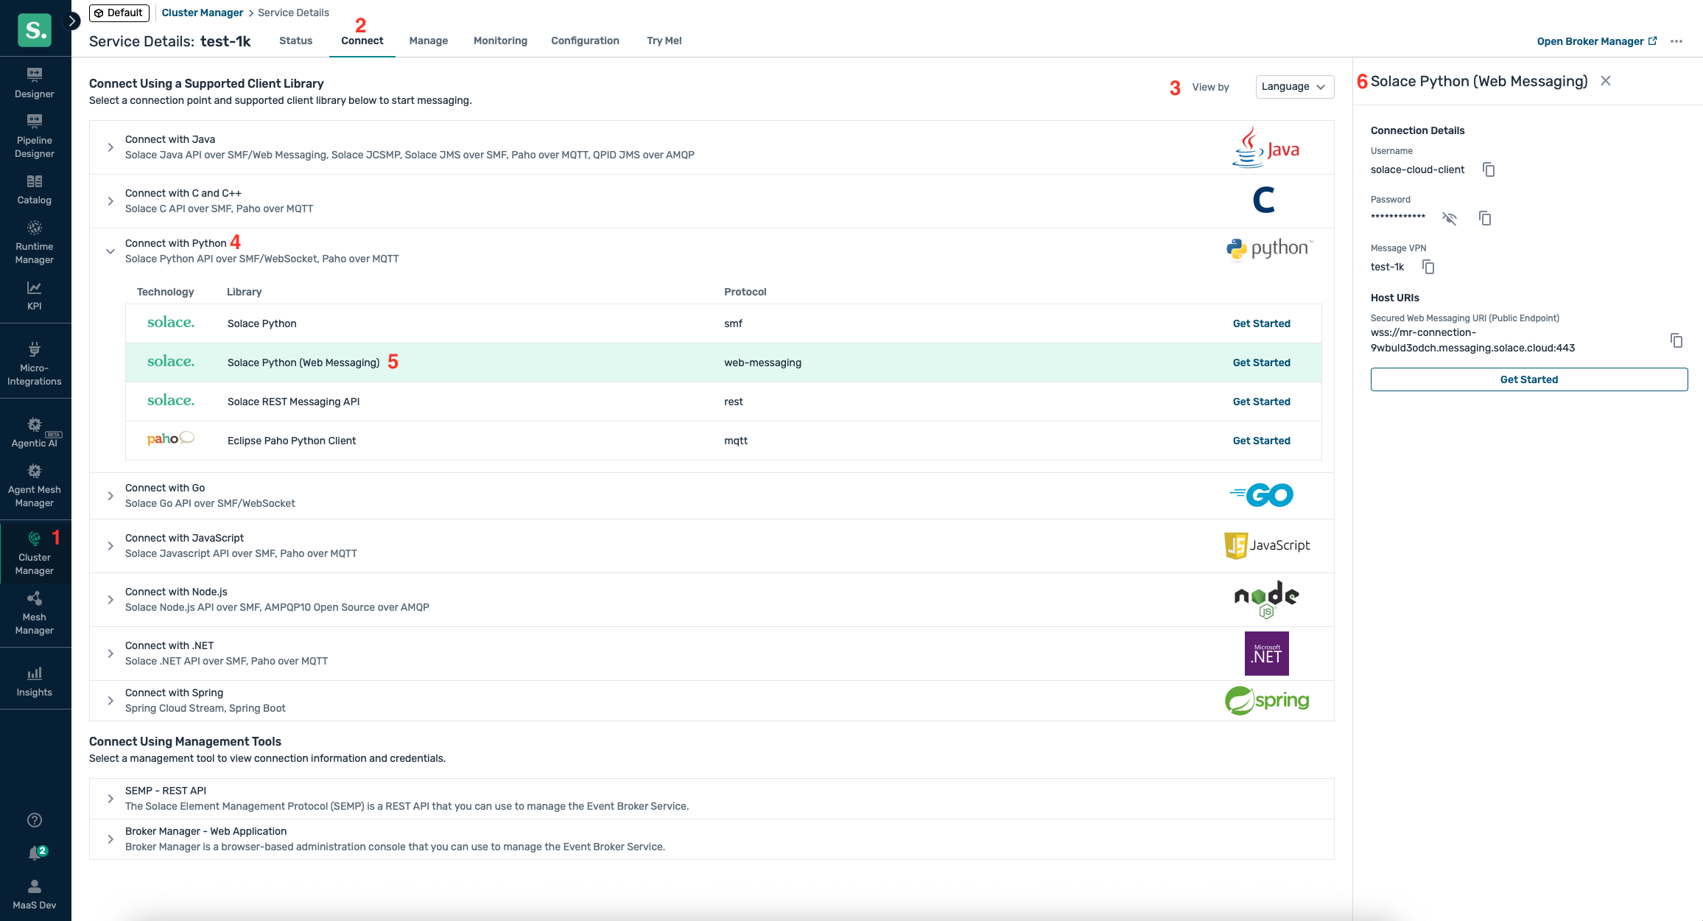
Task: Copy the Secured Web Messaging URI
Action: 1676,340
